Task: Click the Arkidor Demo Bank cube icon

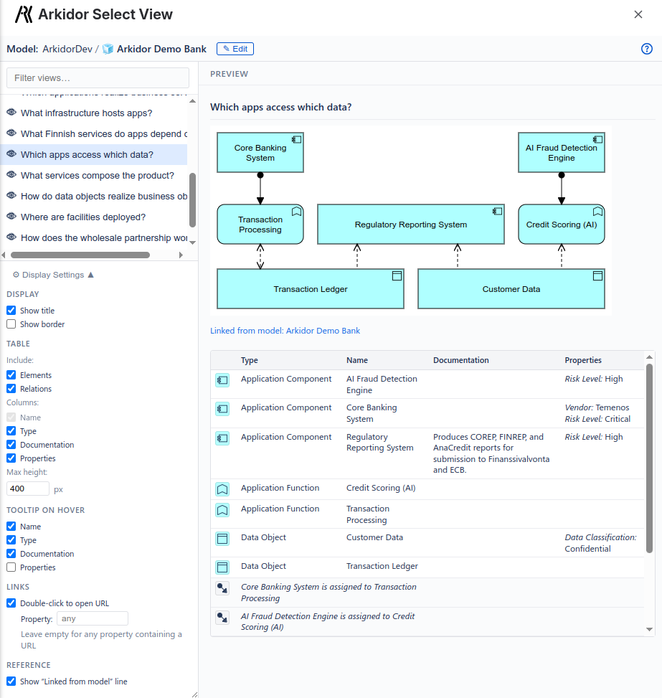Action: 108,49
